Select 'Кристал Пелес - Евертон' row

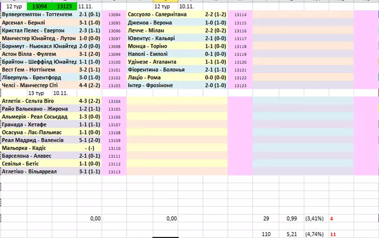(x=39, y=30)
